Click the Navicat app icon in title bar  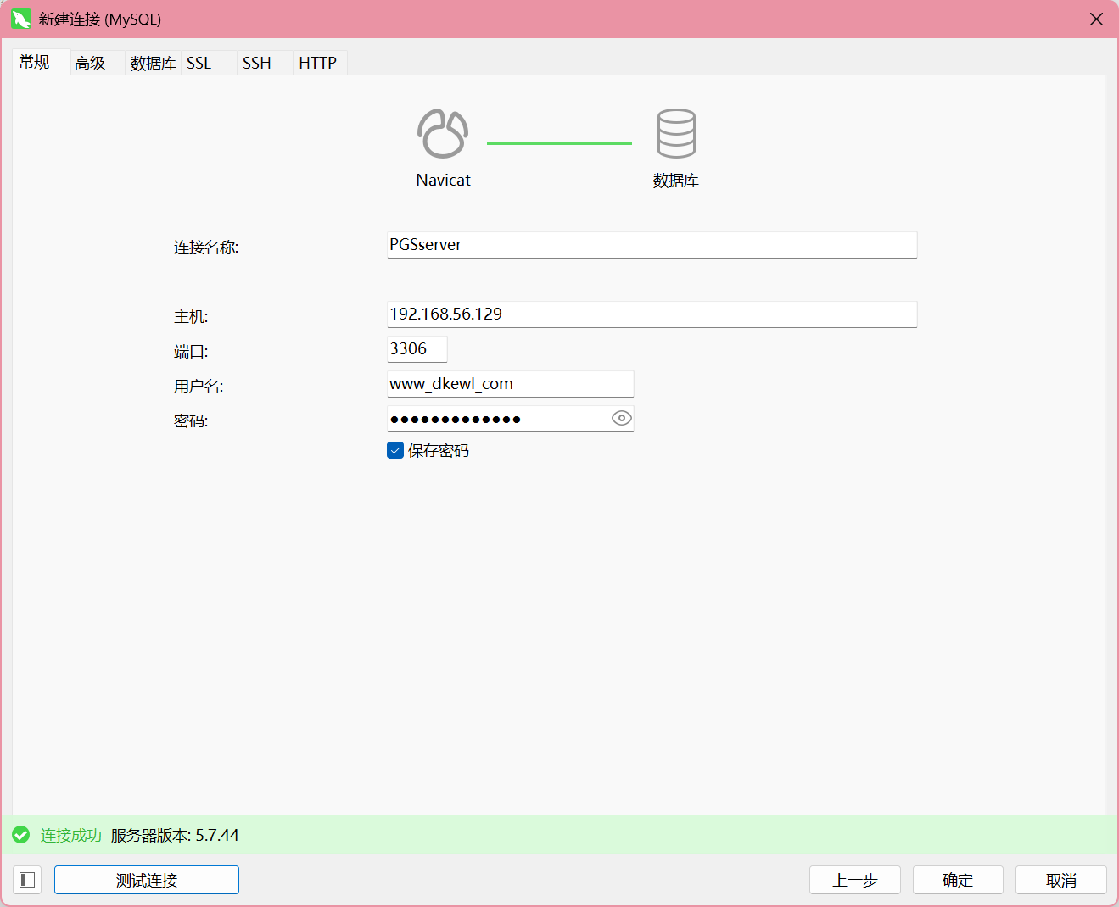pyautogui.click(x=21, y=19)
